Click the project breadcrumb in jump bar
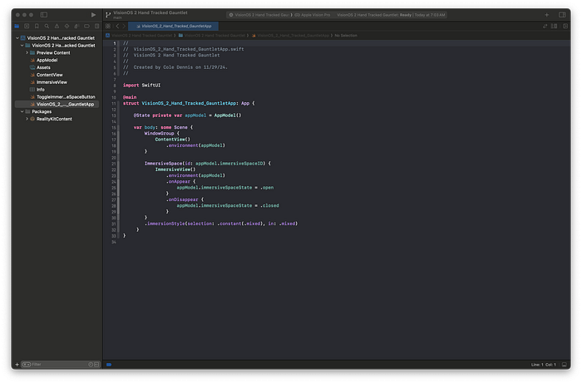The image size is (582, 383). tap(139, 36)
